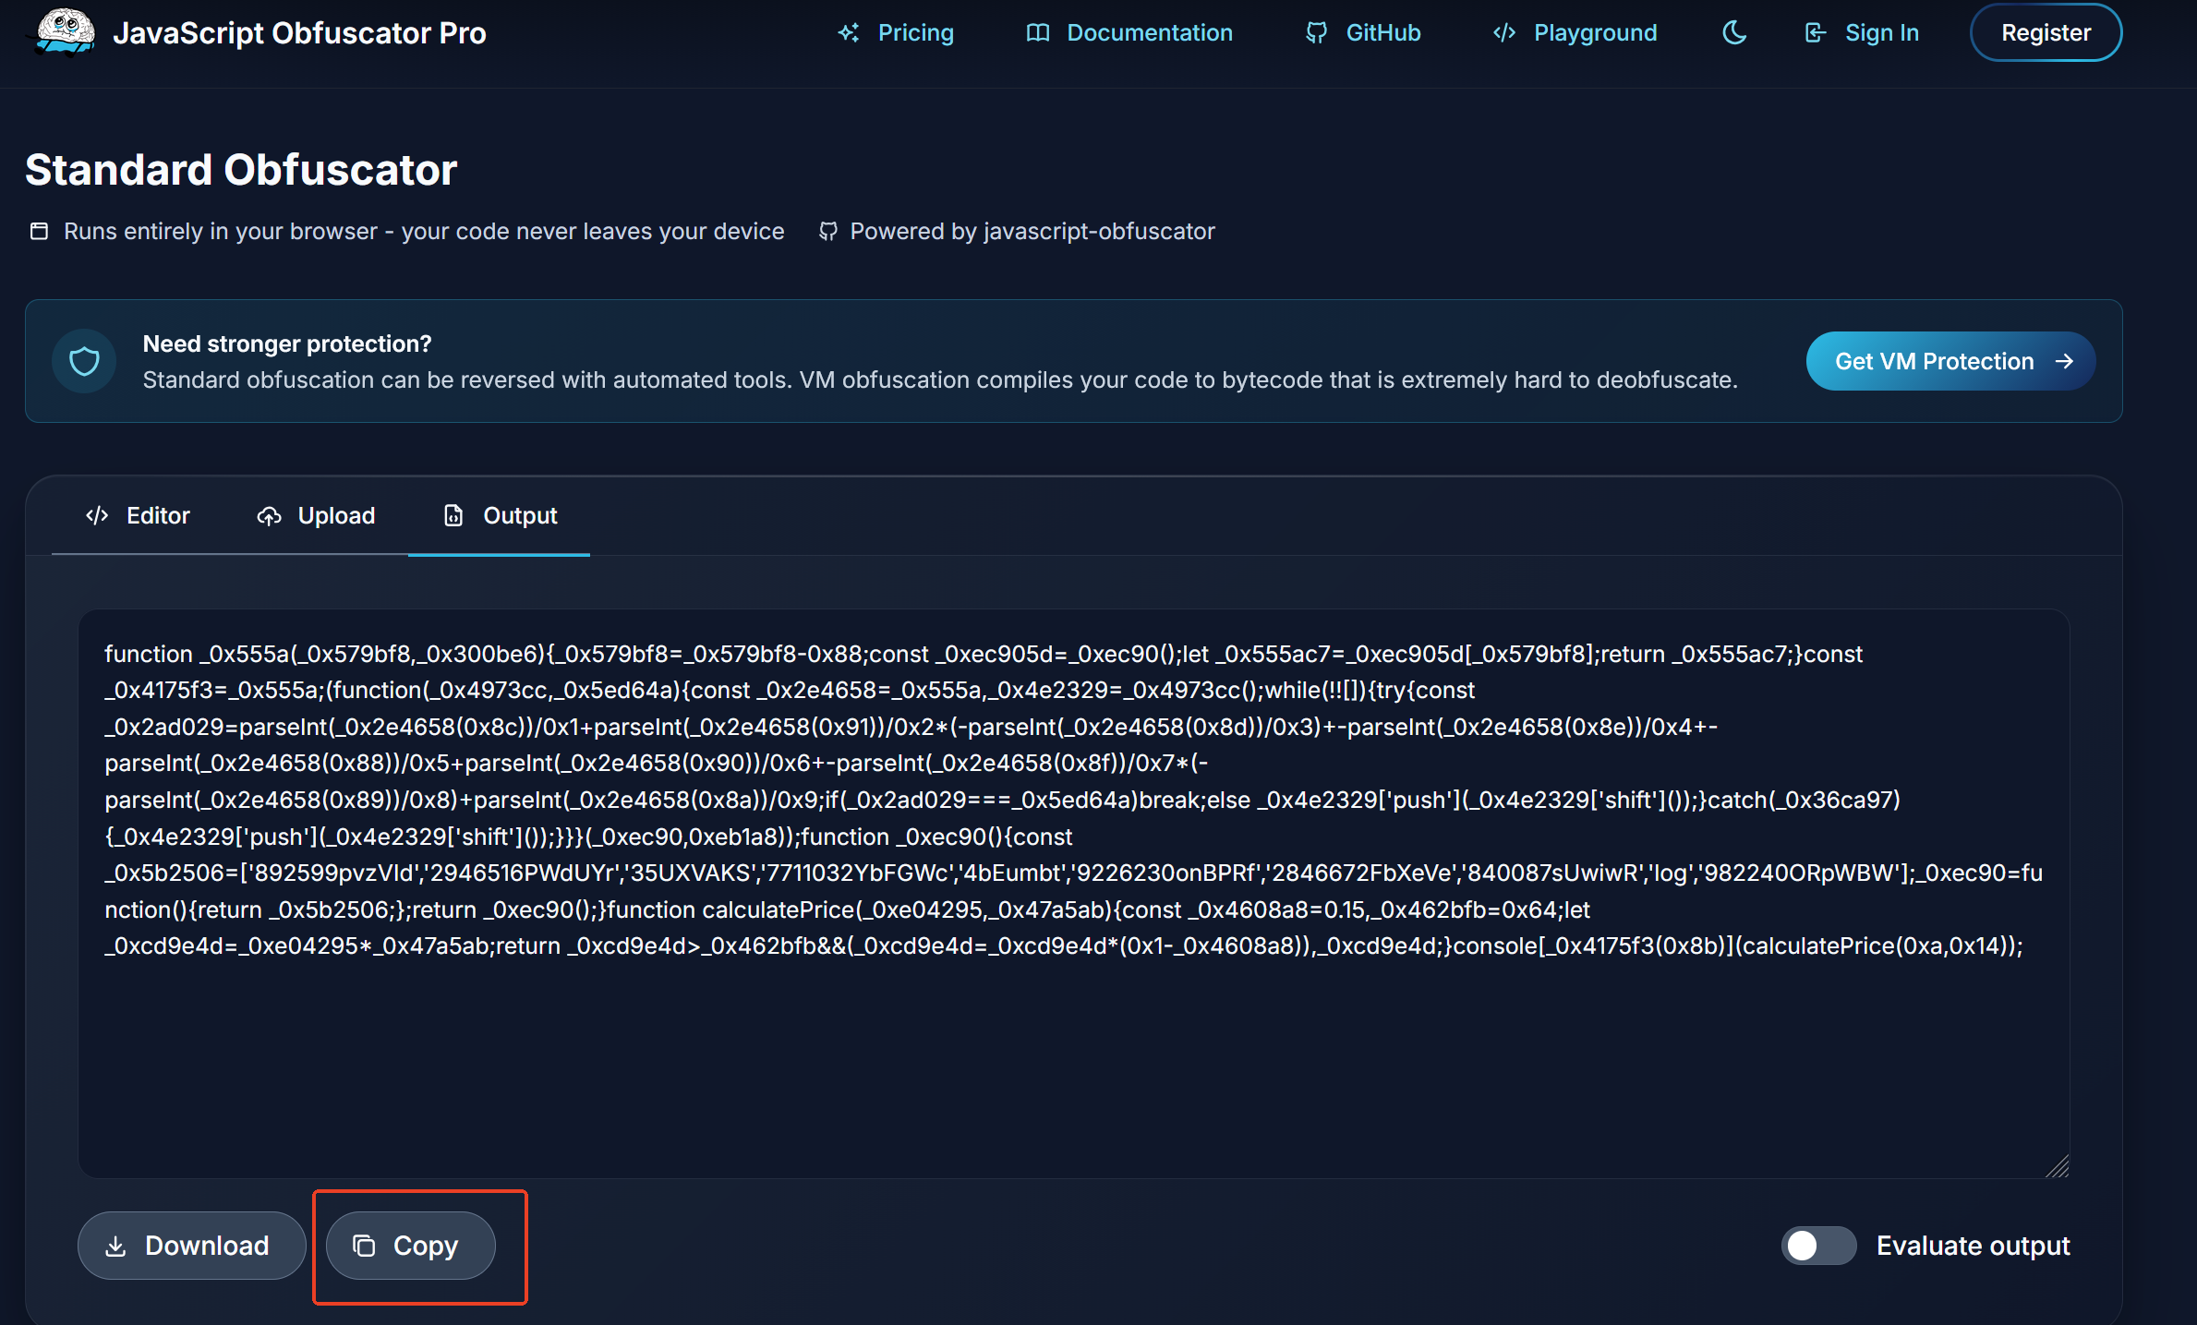Enable the Evaluate output switch

[x=1817, y=1246]
